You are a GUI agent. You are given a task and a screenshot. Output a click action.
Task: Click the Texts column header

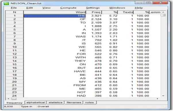point(126,12)
